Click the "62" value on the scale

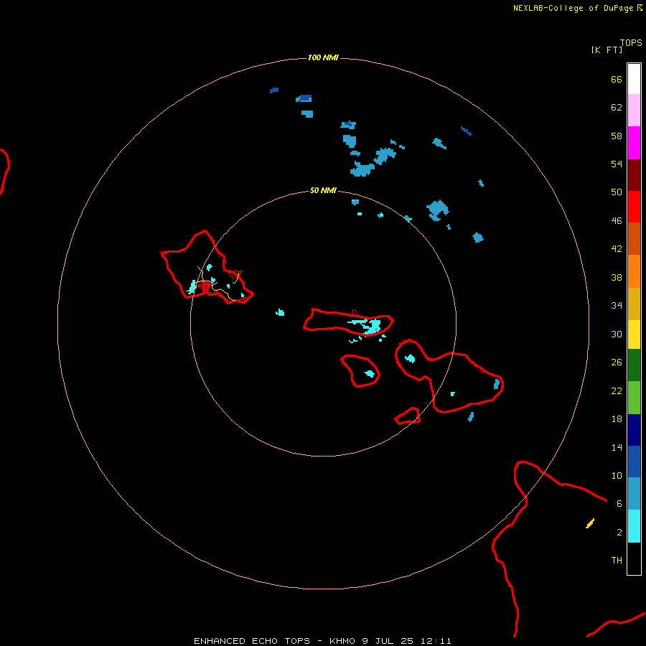tap(617, 108)
